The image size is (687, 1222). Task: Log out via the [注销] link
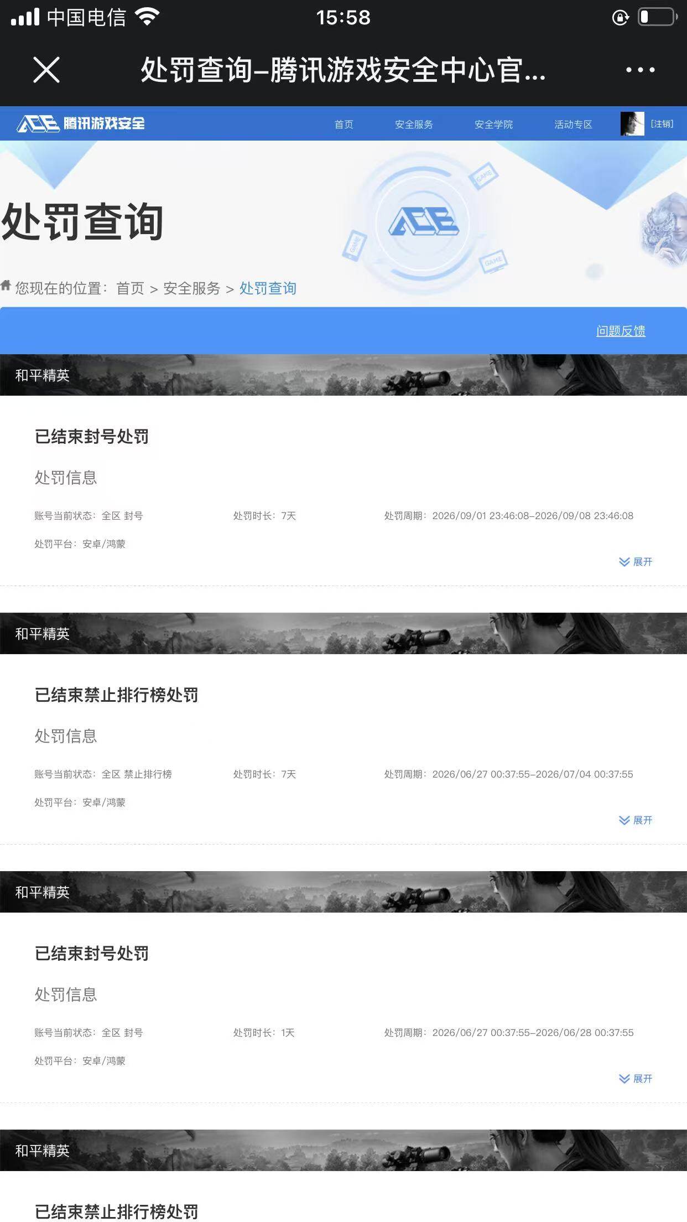(x=662, y=123)
